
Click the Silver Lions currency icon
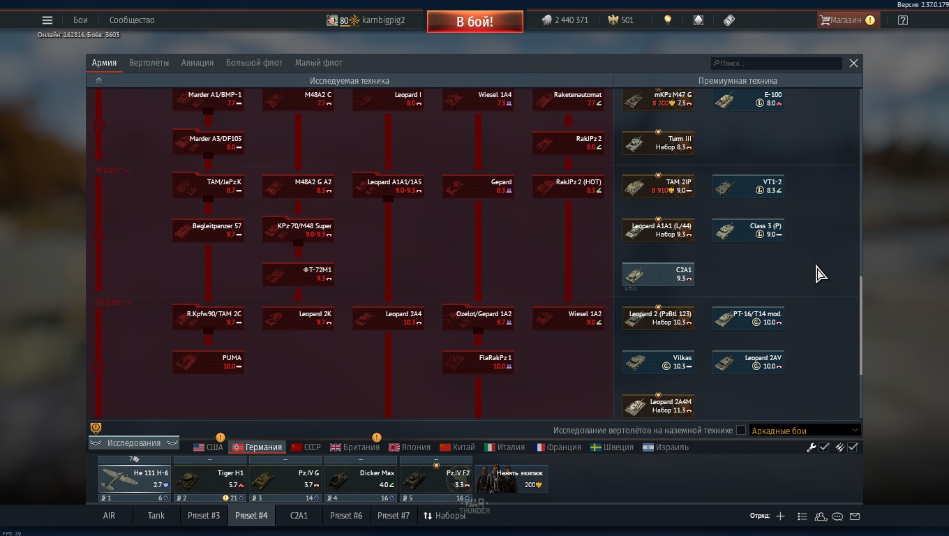pos(546,20)
